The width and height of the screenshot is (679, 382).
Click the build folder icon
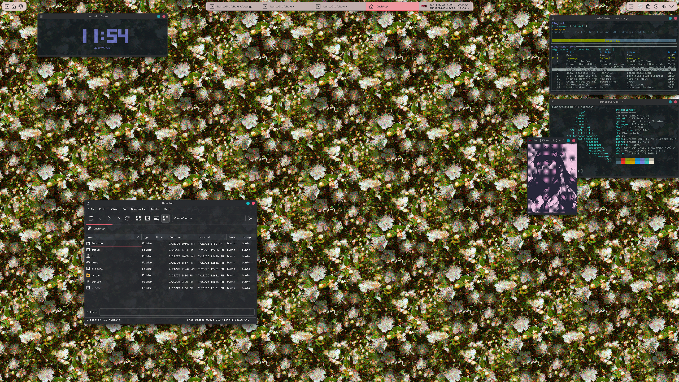[88, 250]
